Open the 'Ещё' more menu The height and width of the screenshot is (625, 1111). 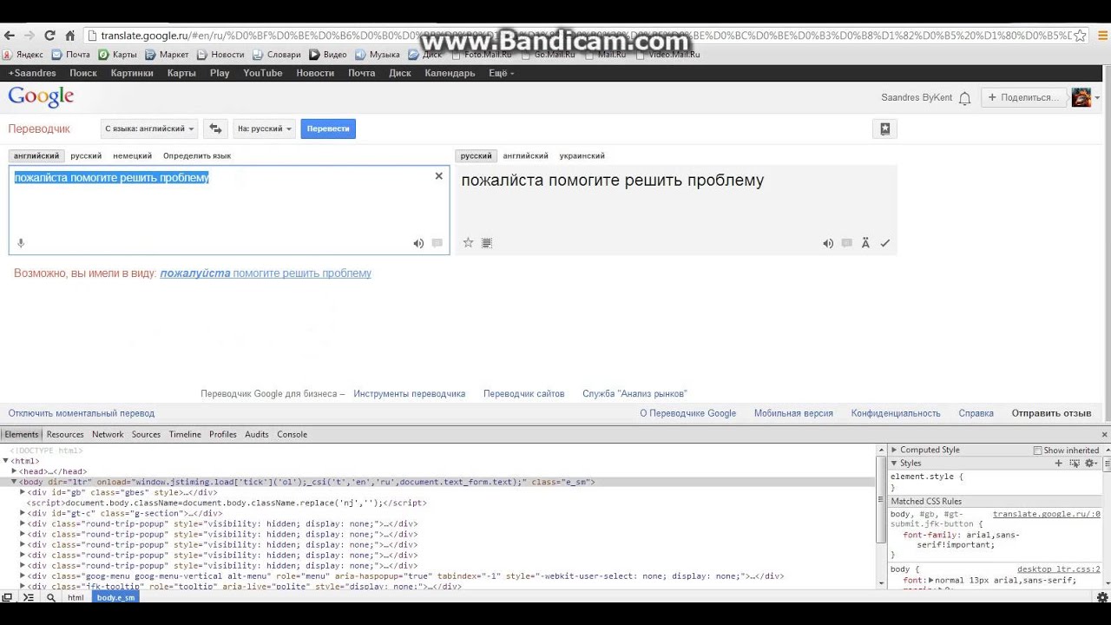[501, 73]
